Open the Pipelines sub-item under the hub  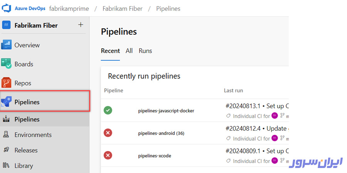(27, 120)
